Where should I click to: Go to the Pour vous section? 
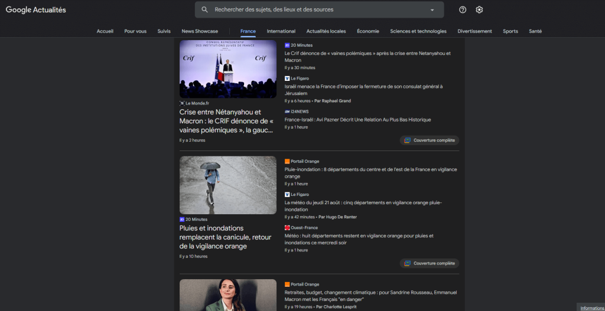tap(135, 31)
